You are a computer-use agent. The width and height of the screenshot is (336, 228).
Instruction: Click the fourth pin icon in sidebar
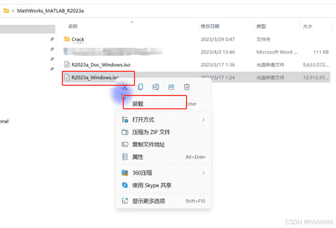[x=52, y=69]
